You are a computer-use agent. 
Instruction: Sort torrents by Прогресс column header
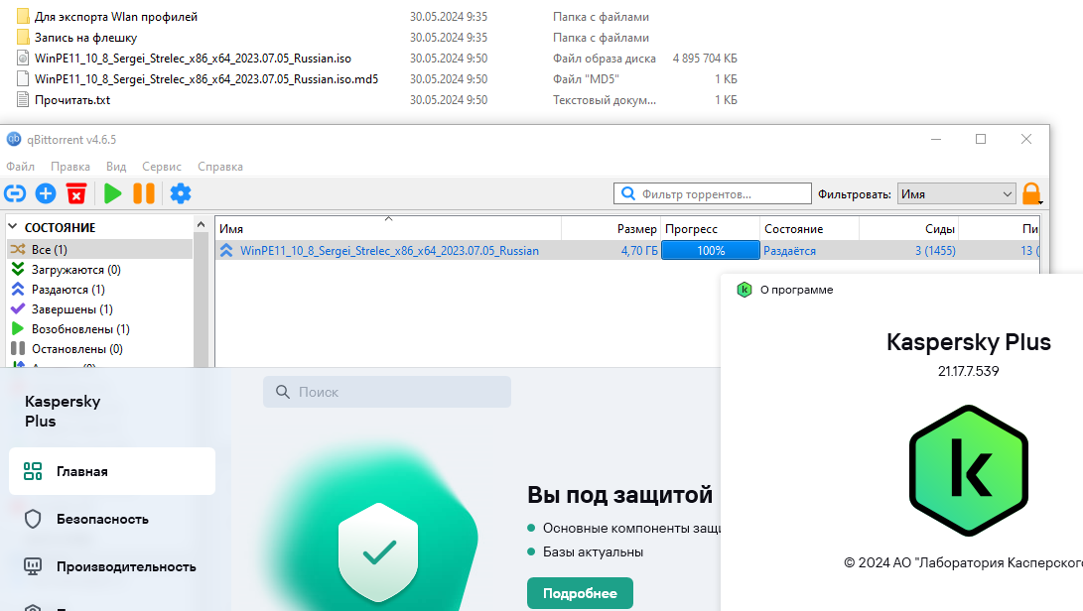711,228
